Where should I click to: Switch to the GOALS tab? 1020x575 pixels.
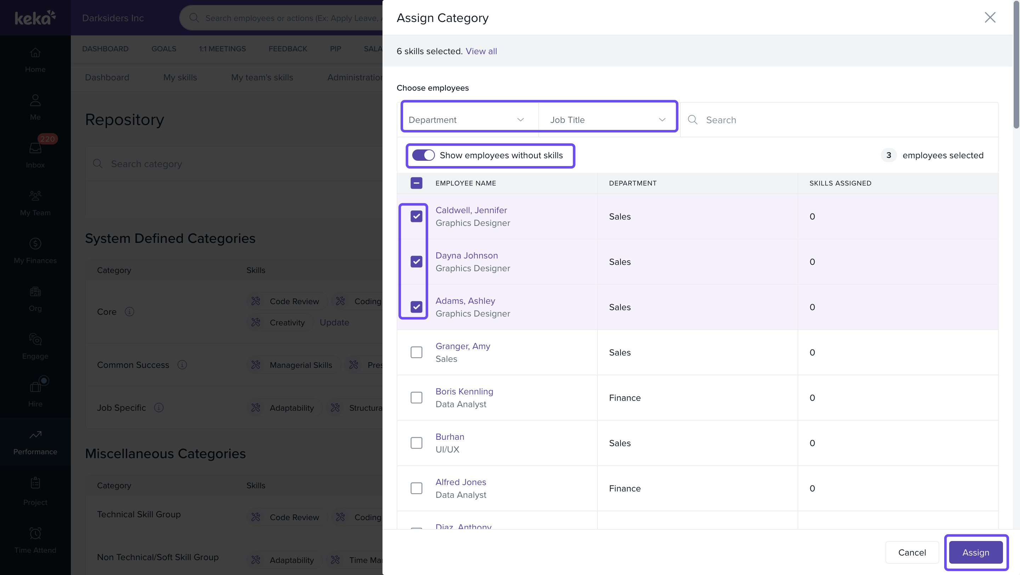click(164, 49)
